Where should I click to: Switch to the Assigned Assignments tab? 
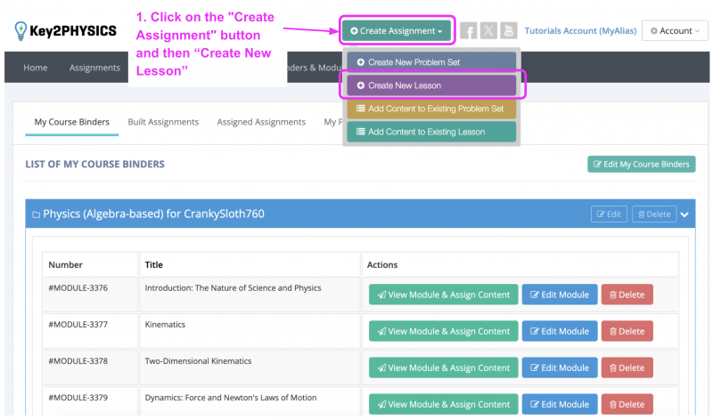(x=261, y=122)
